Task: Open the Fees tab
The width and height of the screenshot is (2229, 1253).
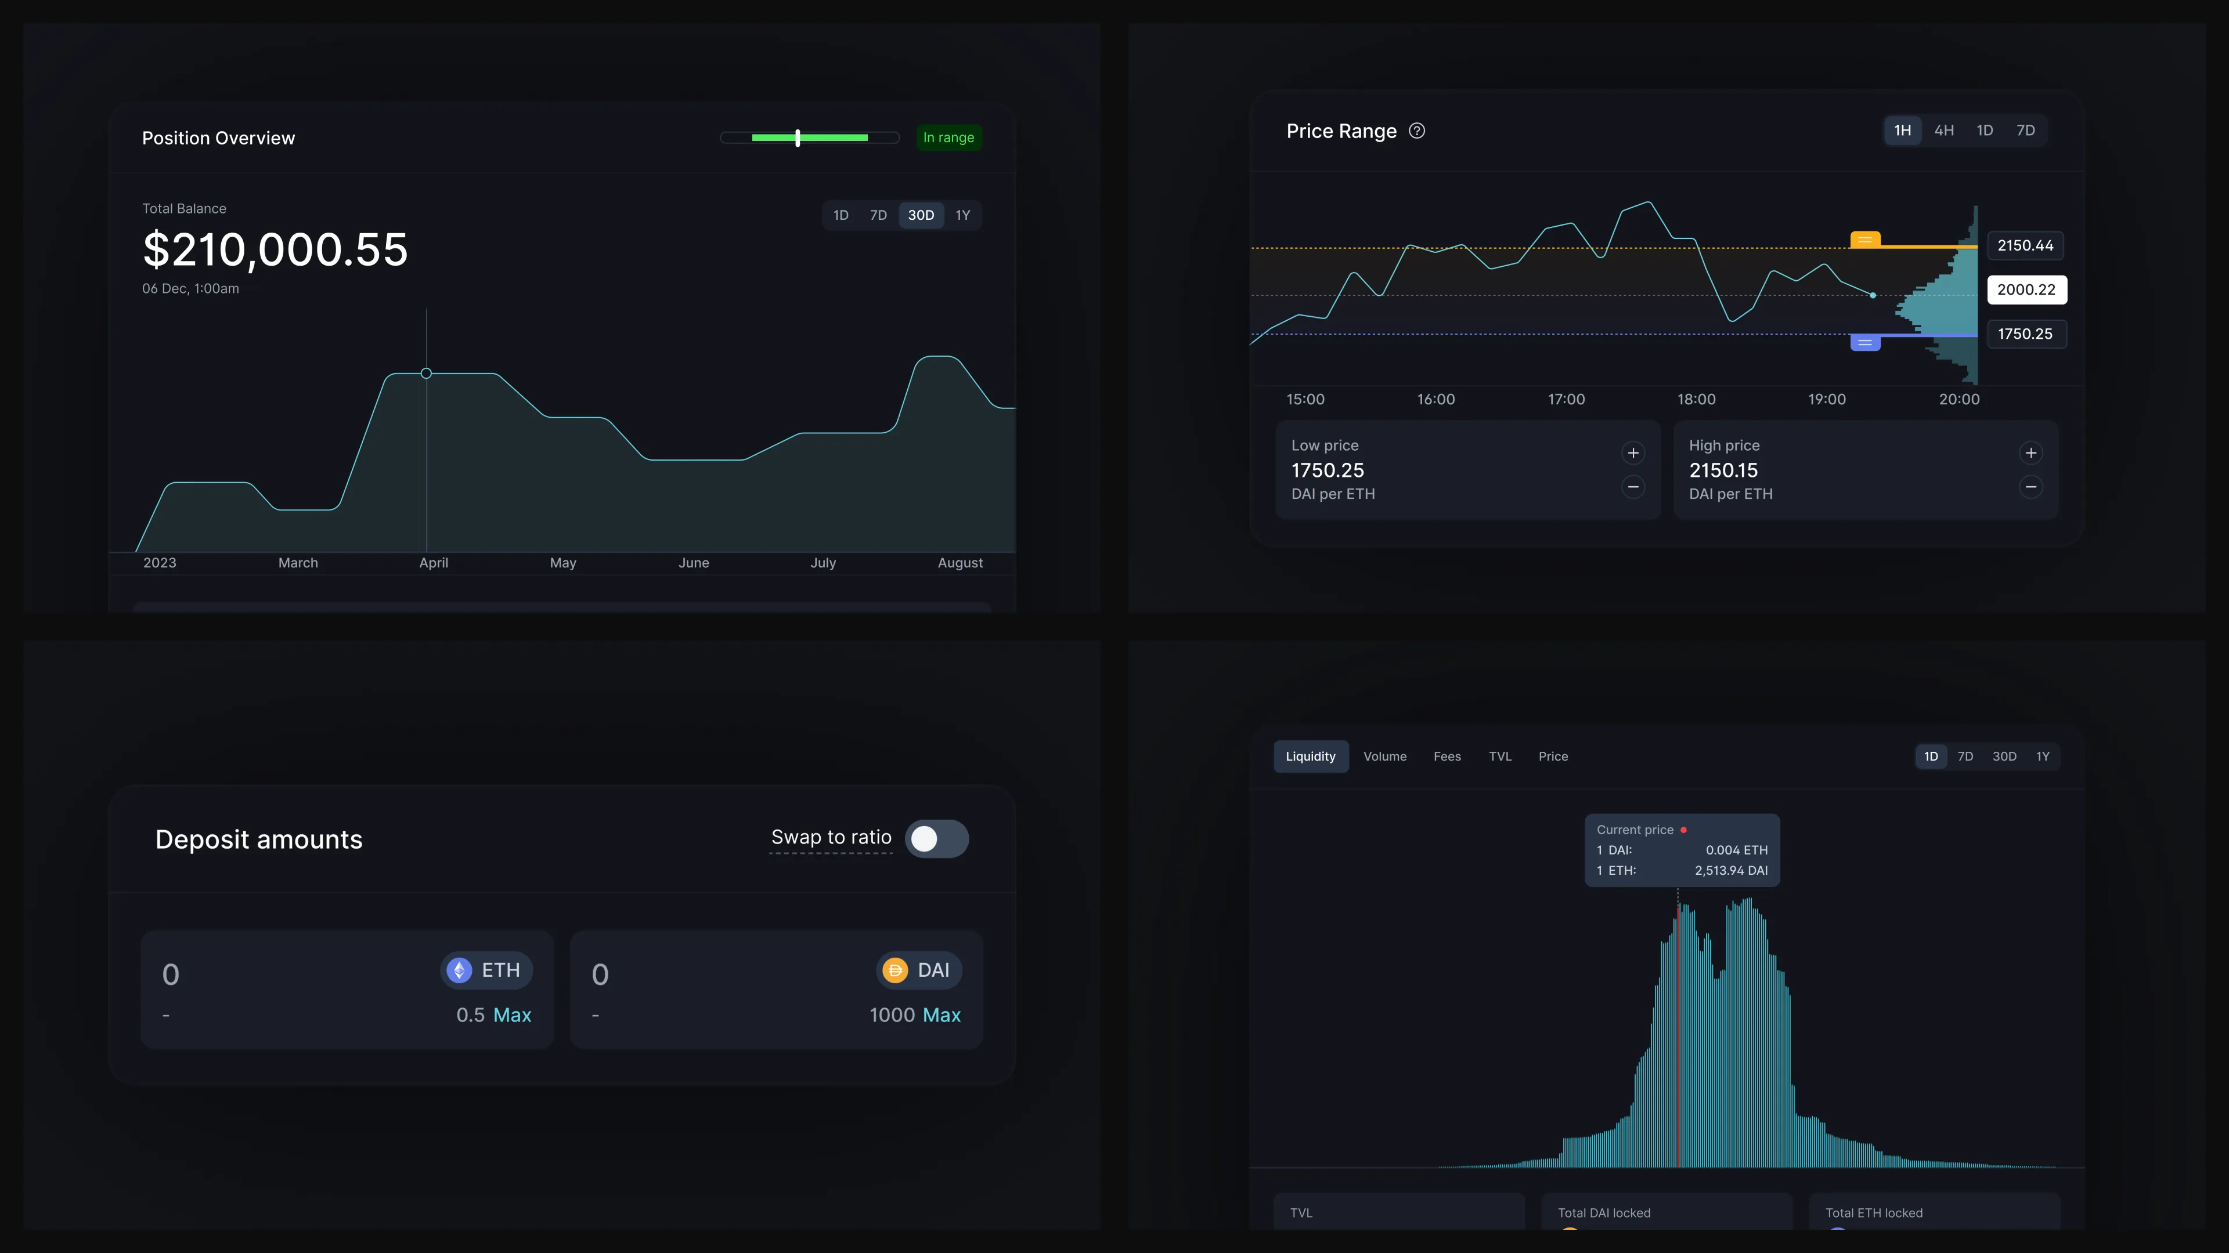Action: (x=1447, y=756)
